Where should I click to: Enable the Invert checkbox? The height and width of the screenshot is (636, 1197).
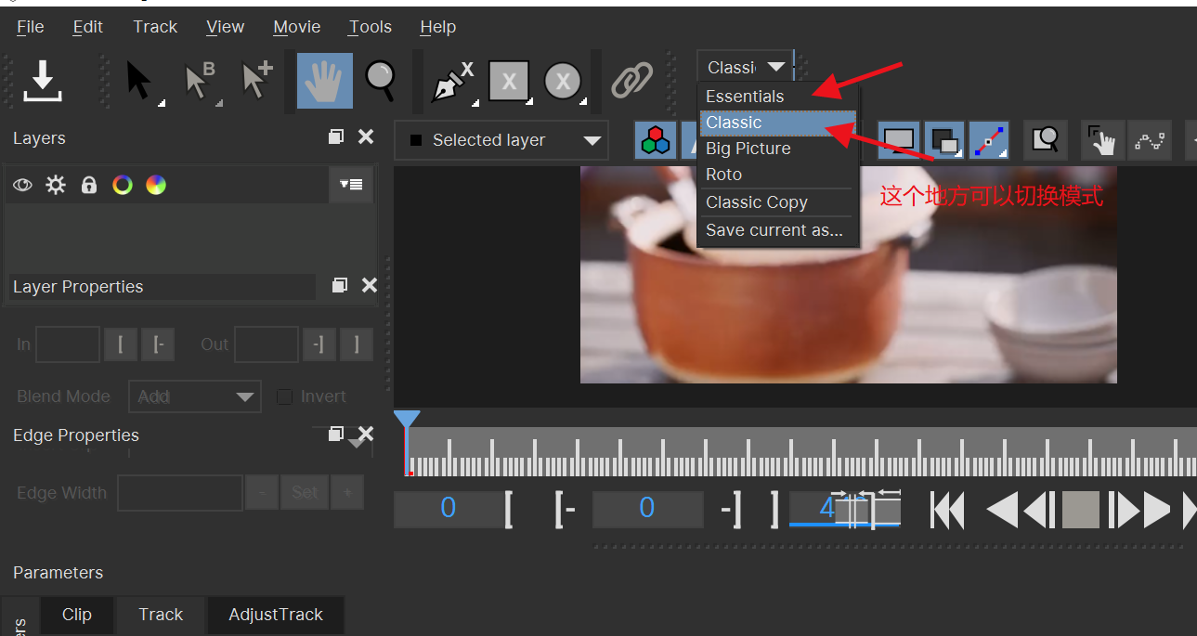[285, 396]
